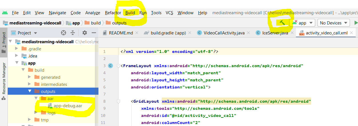This screenshot has width=358, height=126.
Task: Click the app breadcrumb in navigation bar
Action: [73, 23]
